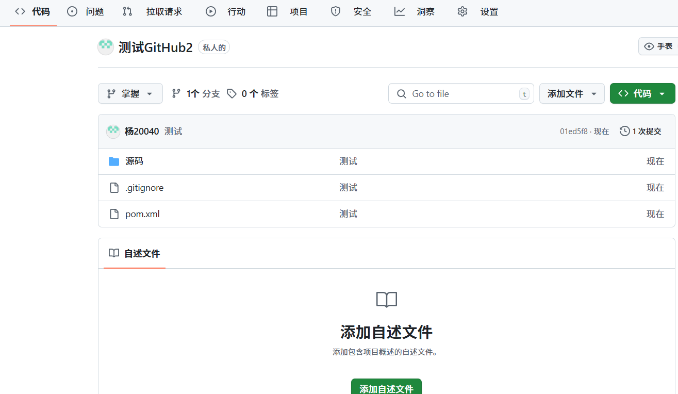Open the 安全 tab
The width and height of the screenshot is (678, 394).
point(351,11)
